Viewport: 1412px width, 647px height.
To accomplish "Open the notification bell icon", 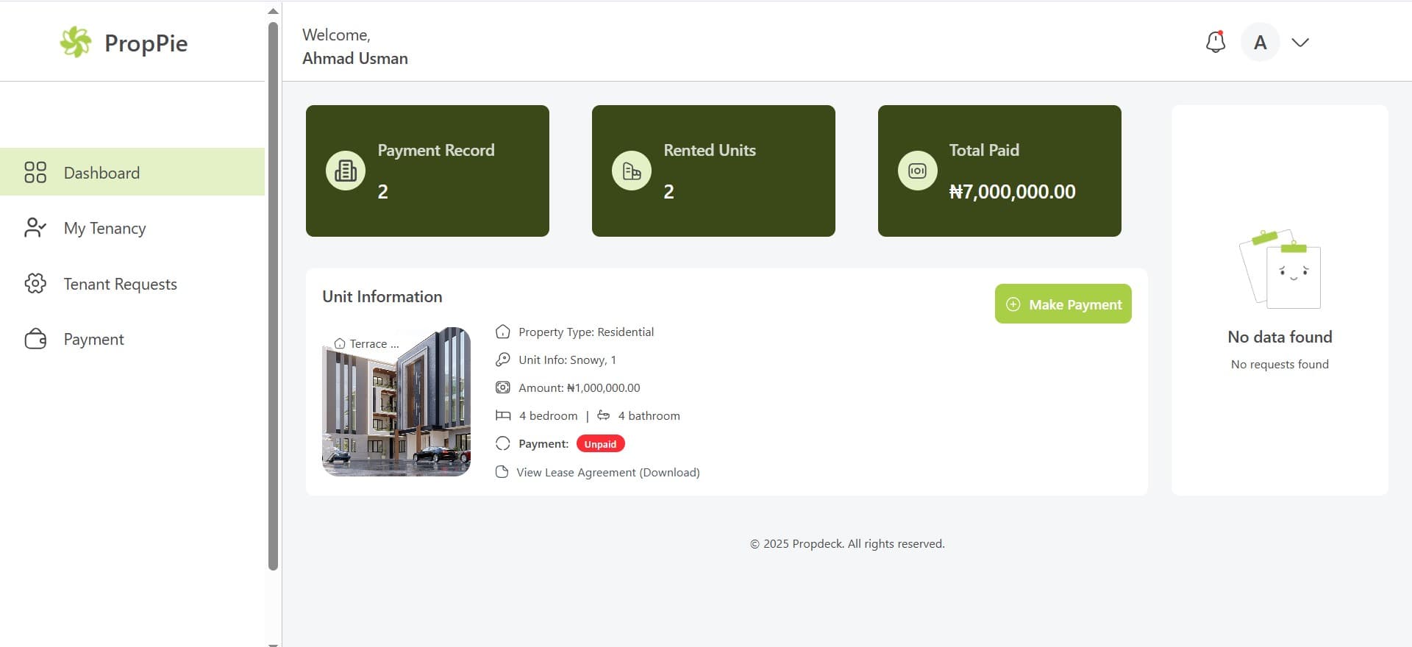I will (x=1216, y=42).
